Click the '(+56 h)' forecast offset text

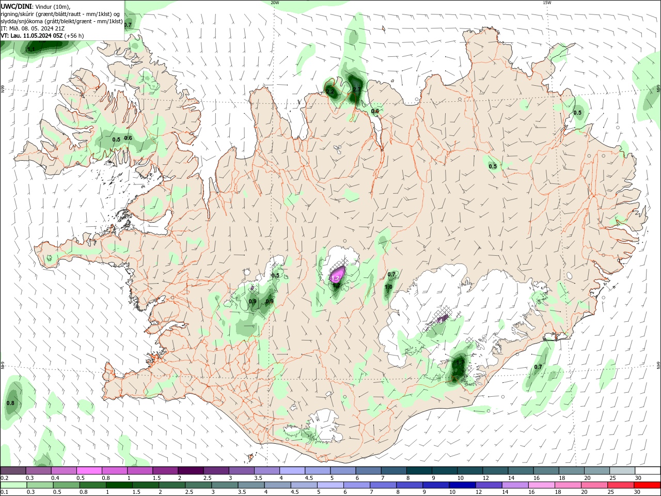tap(74, 36)
